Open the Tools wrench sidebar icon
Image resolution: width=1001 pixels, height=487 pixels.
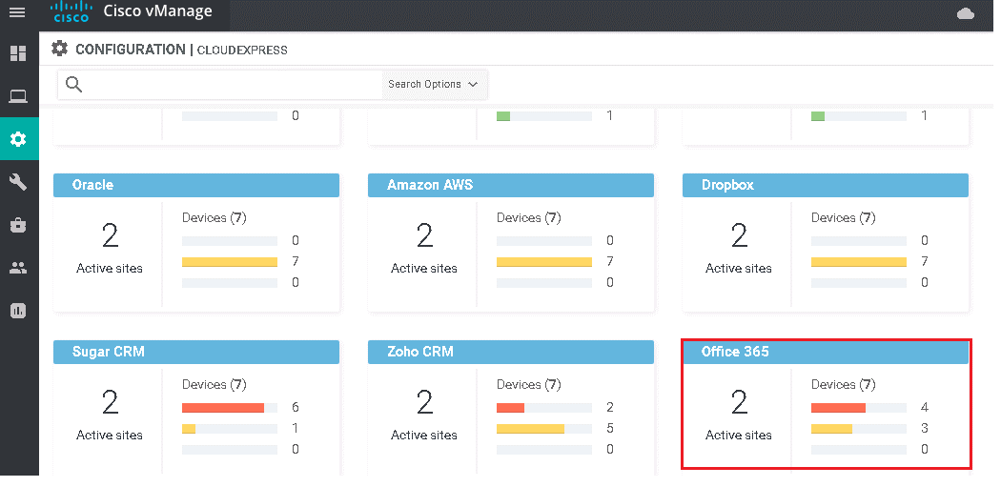tap(18, 182)
